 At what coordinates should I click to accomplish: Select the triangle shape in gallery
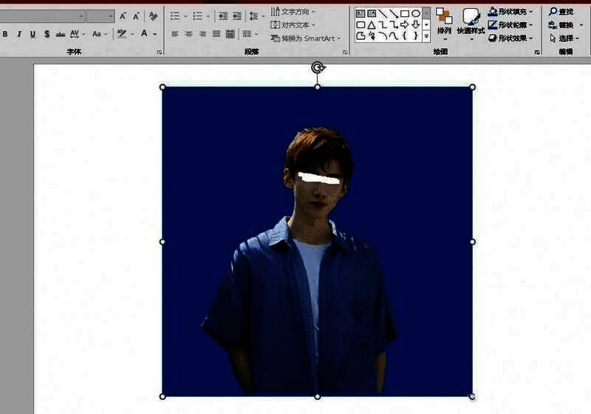(372, 24)
